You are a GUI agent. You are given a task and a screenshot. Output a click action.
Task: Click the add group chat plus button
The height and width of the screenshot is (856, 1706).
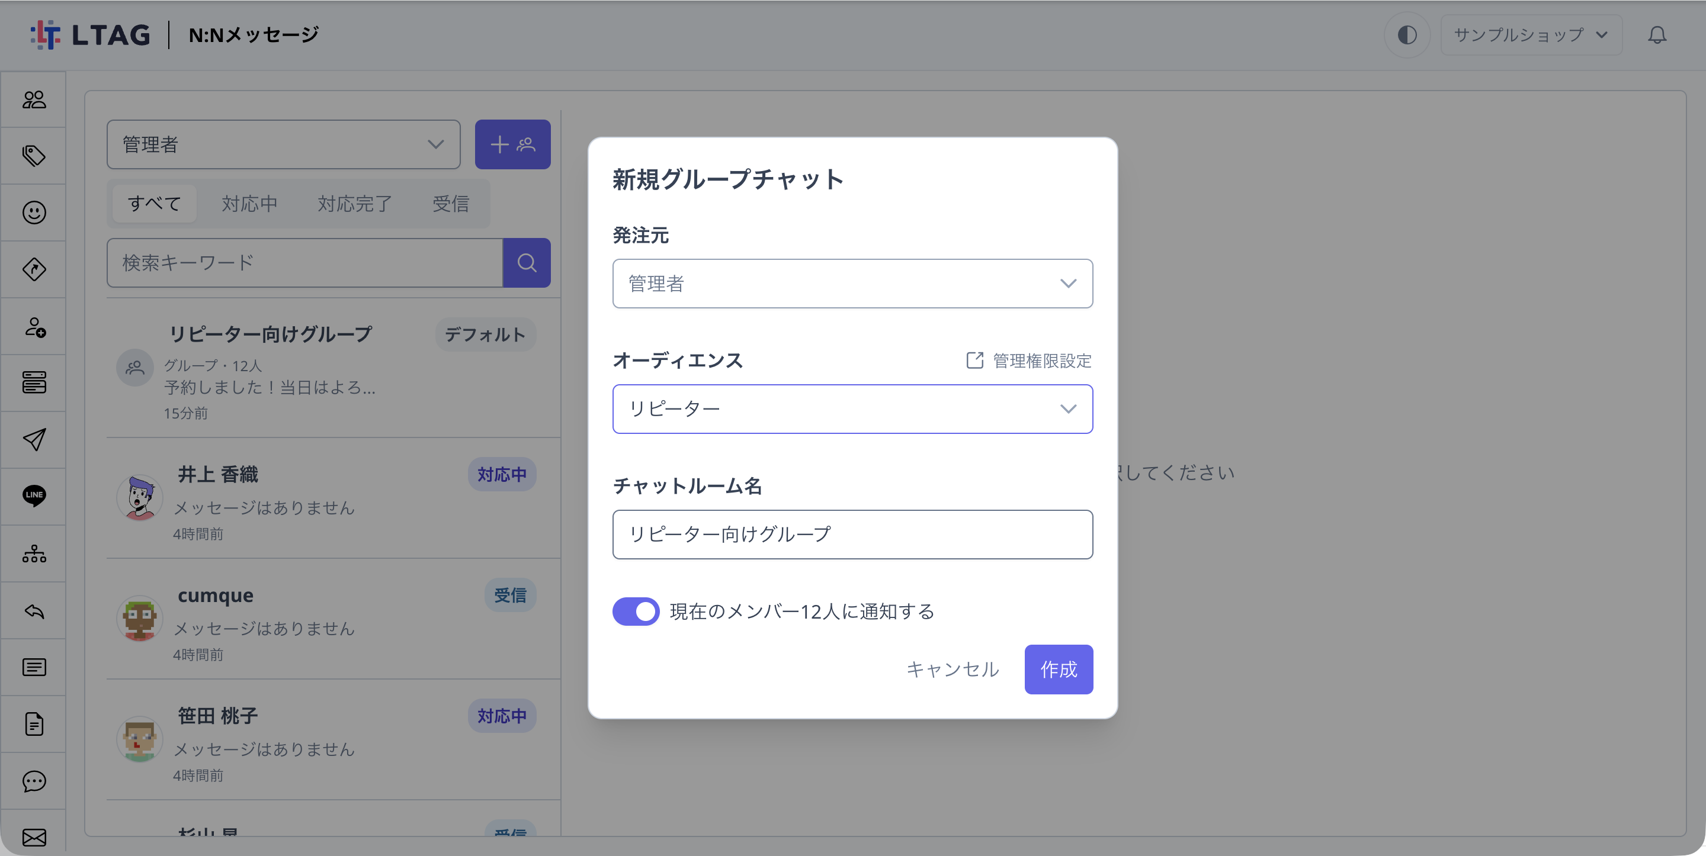pyautogui.click(x=512, y=144)
